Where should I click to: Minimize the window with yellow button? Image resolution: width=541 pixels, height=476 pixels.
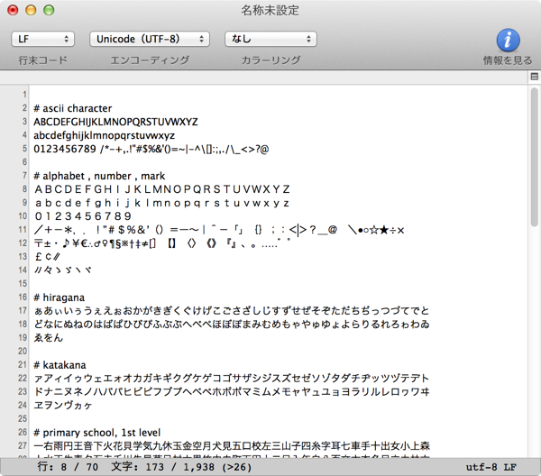[31, 10]
